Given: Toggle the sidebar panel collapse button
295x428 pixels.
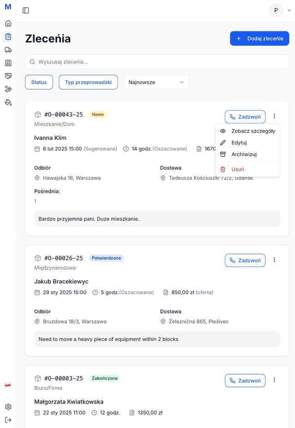Looking at the screenshot, I should 26,11.
